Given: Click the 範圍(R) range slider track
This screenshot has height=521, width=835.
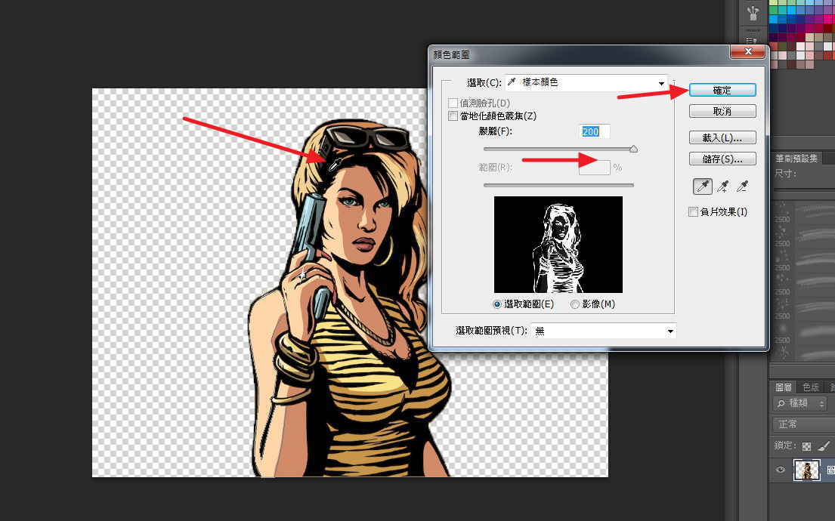Looking at the screenshot, I should (x=558, y=185).
